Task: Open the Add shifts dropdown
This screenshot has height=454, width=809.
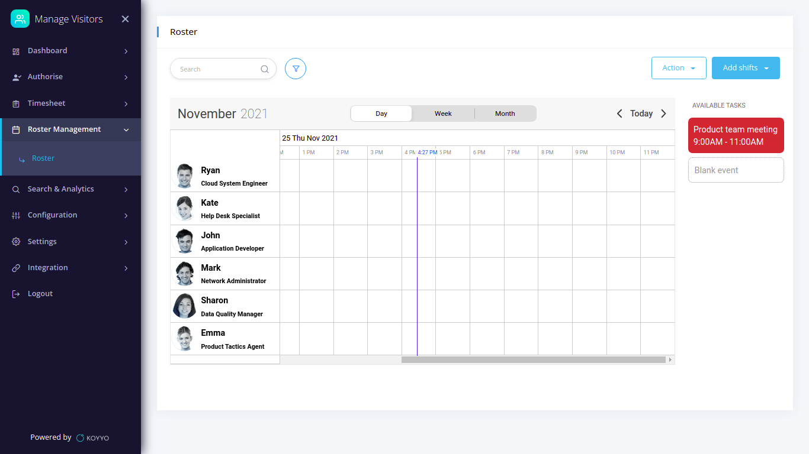Action: click(746, 68)
